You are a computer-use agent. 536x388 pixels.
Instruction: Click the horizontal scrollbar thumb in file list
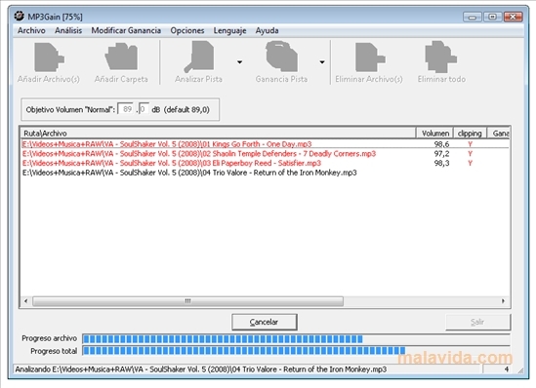tap(187, 301)
